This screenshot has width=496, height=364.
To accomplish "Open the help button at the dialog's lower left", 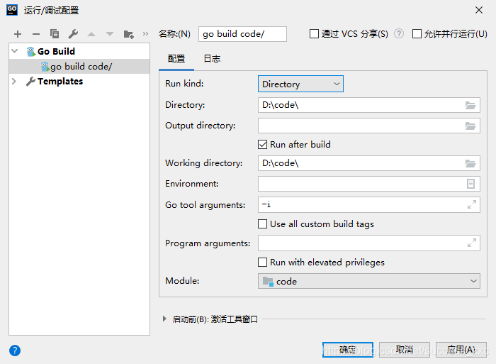I will (x=15, y=351).
